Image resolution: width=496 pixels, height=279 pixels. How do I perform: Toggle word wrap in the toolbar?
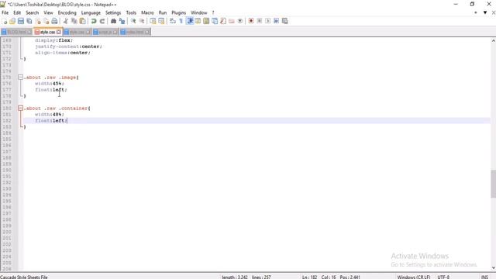[x=172, y=21]
